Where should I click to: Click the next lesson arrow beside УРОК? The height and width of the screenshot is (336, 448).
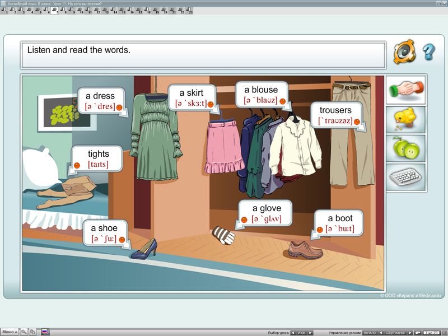311,333
